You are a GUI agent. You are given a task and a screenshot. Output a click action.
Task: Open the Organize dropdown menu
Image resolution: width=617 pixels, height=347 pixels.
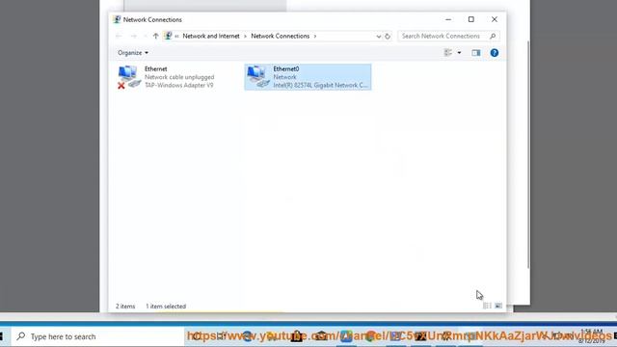pyautogui.click(x=133, y=53)
